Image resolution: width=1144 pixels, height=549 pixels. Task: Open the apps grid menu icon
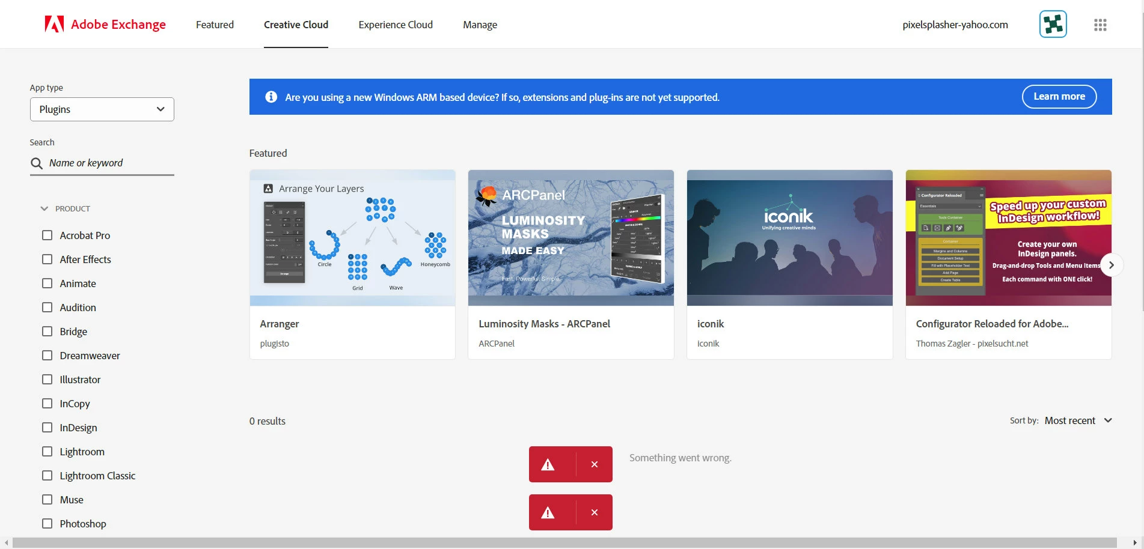tap(1100, 25)
